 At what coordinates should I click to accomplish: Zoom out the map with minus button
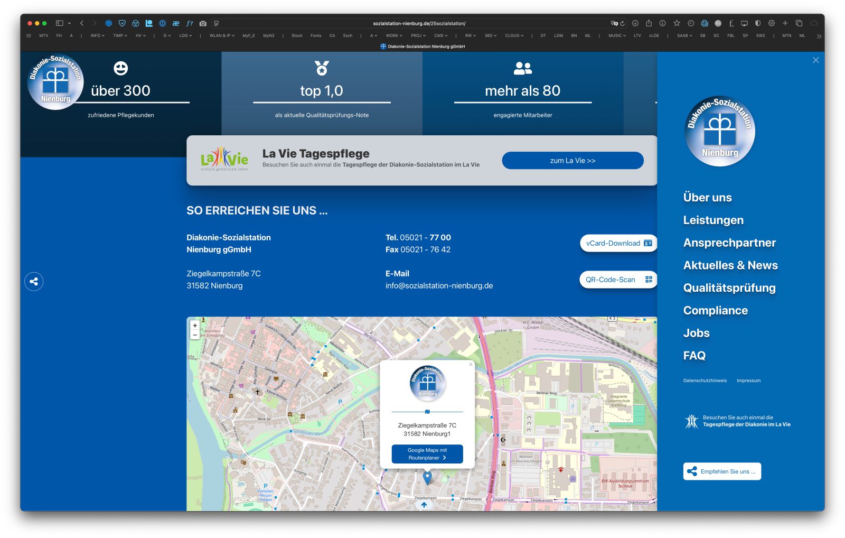(195, 335)
